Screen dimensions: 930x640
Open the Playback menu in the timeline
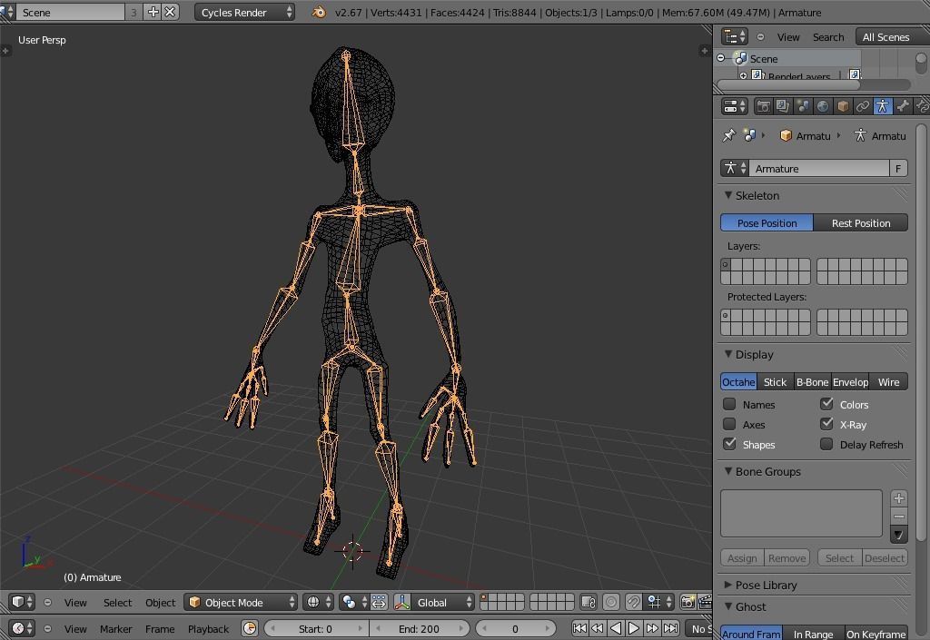coord(207,628)
